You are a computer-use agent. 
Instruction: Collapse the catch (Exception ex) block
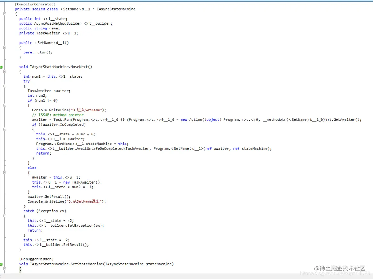4,216
